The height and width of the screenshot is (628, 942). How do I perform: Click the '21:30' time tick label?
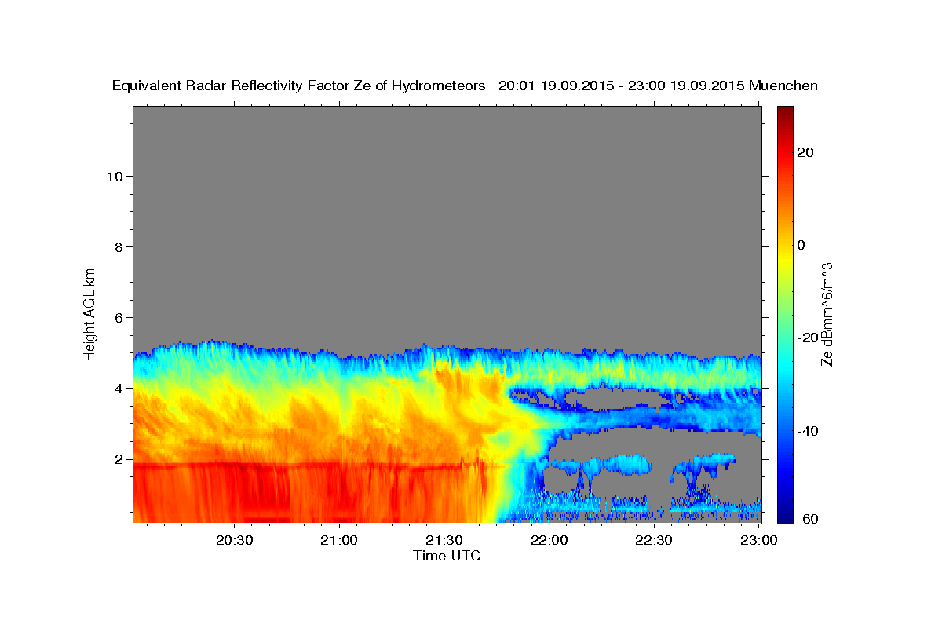[444, 540]
